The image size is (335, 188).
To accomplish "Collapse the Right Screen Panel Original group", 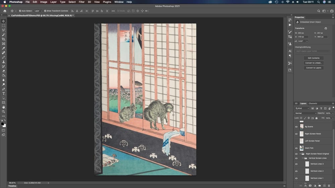I will click(x=300, y=154).
